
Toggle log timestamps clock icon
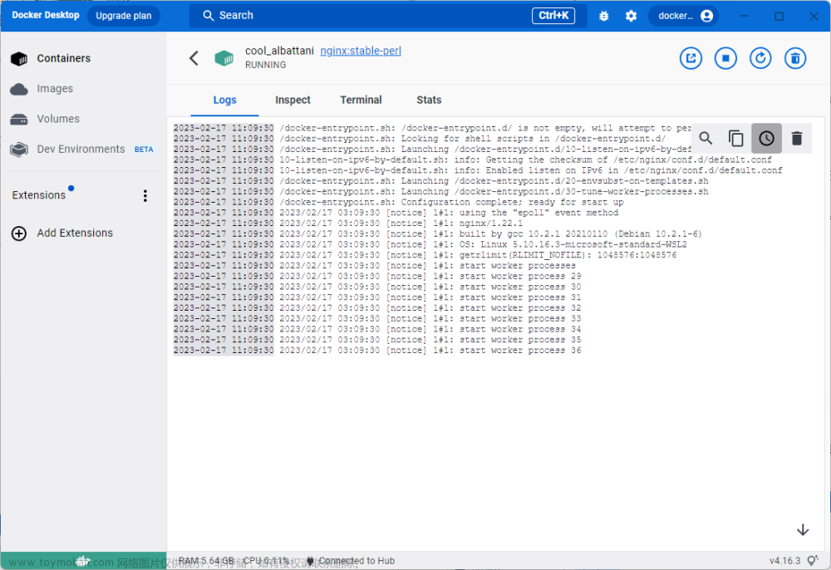point(766,138)
